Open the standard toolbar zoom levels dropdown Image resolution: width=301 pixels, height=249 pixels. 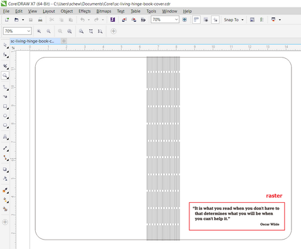coord(176,19)
